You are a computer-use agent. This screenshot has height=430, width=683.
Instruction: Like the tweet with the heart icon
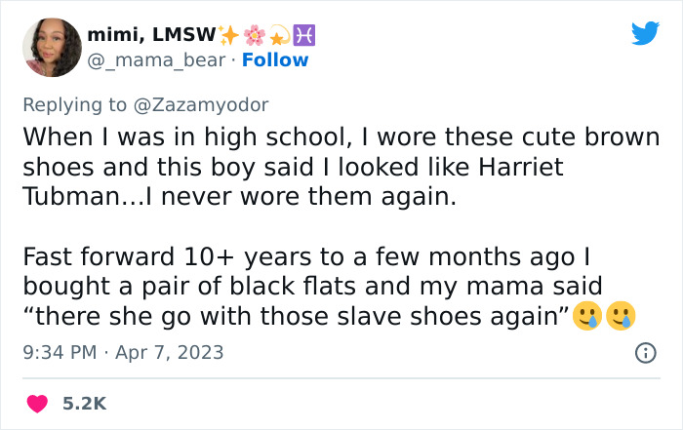click(40, 402)
